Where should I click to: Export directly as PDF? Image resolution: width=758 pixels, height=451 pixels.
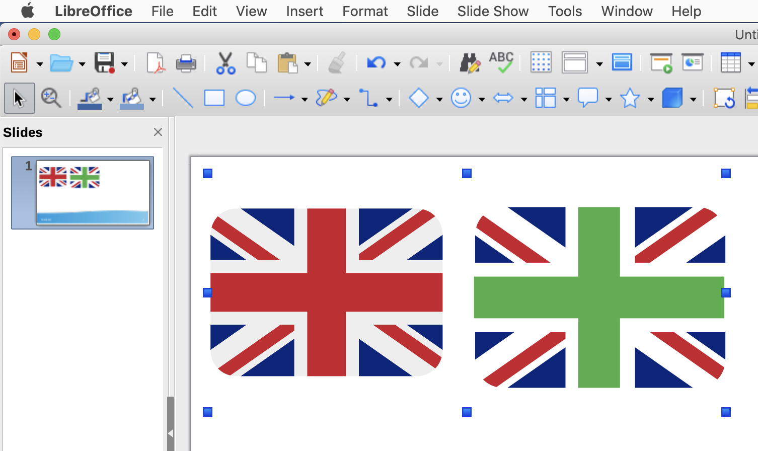point(156,63)
